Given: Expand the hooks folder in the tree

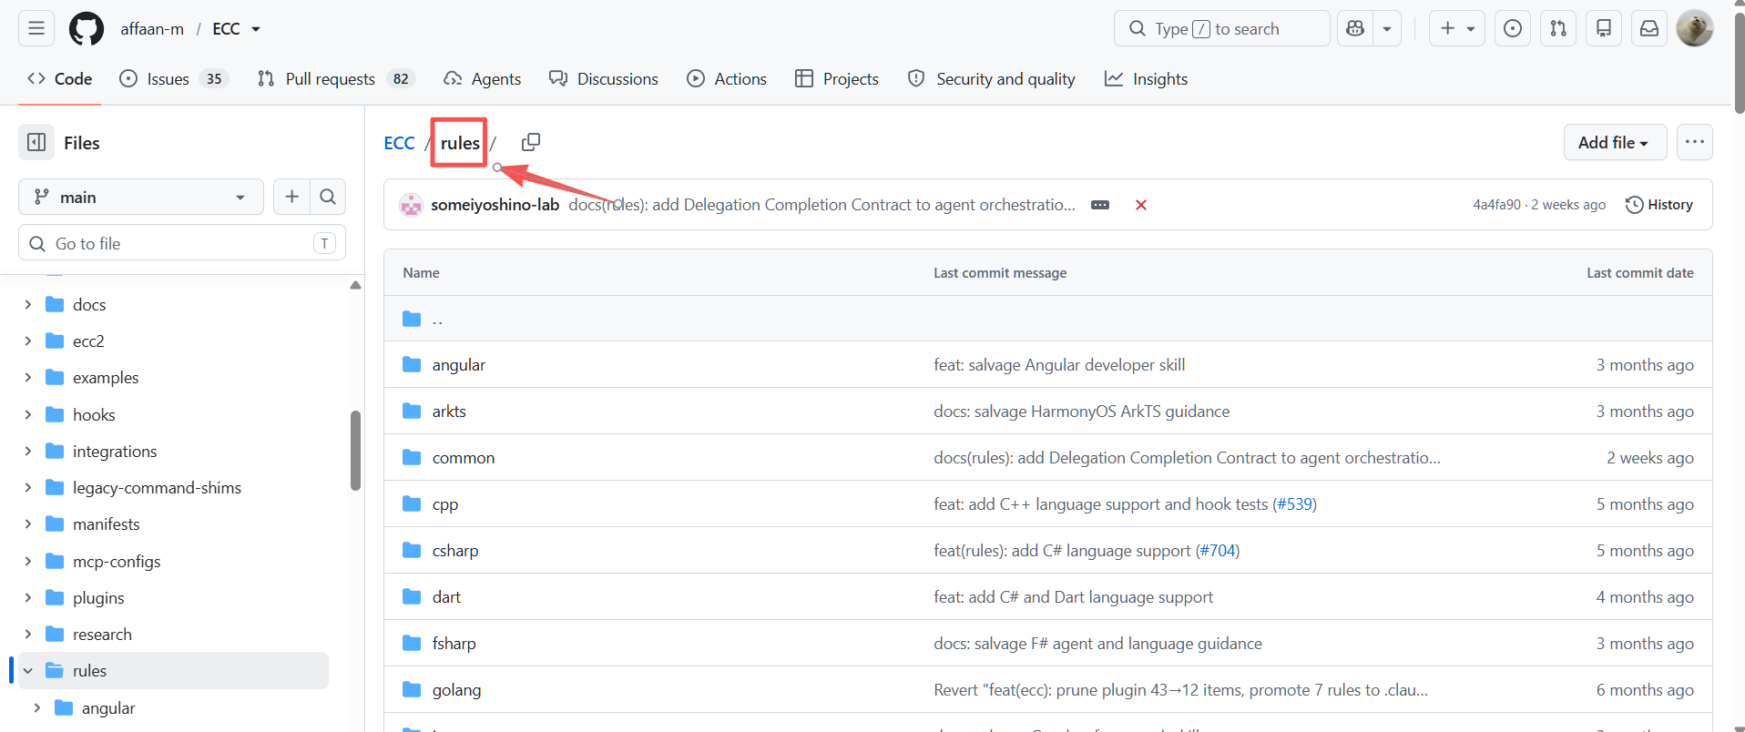Looking at the screenshot, I should [28, 414].
